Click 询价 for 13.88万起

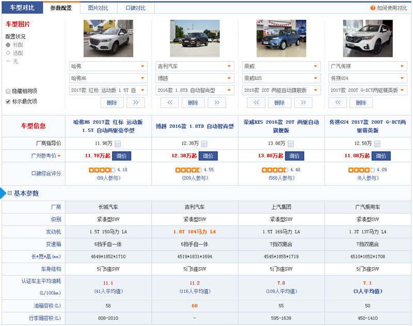click(294, 156)
